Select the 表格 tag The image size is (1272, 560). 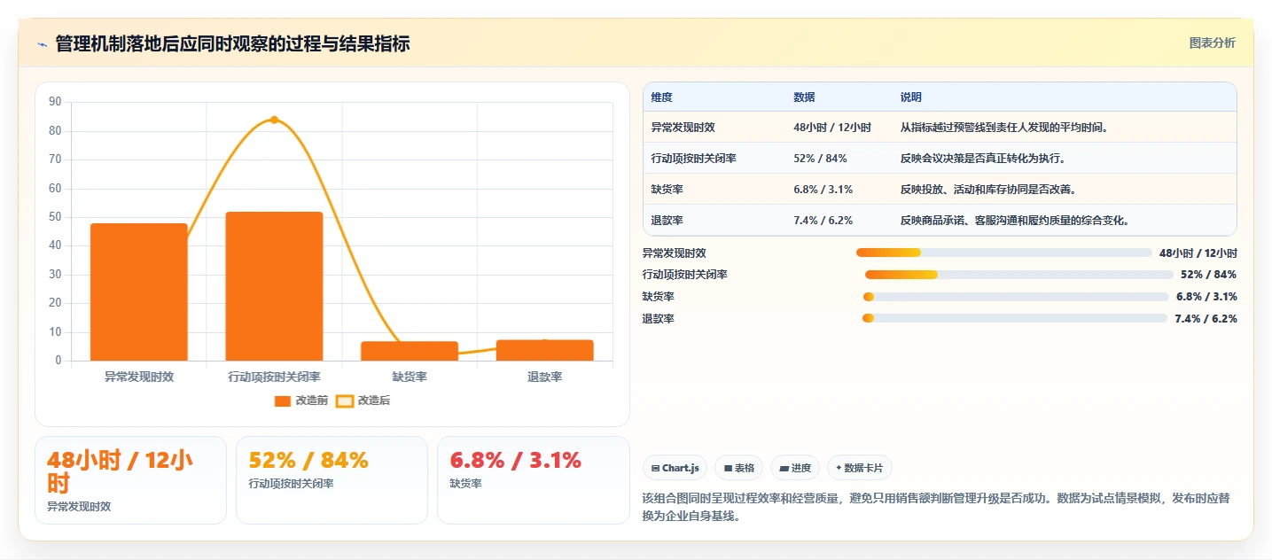click(x=738, y=468)
